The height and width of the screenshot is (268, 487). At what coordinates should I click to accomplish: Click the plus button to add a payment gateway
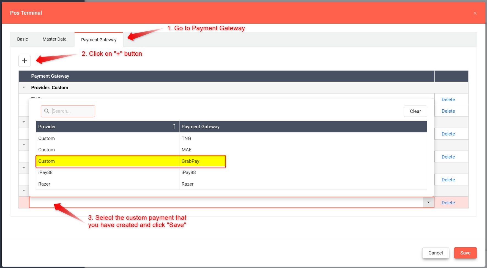[x=24, y=61]
